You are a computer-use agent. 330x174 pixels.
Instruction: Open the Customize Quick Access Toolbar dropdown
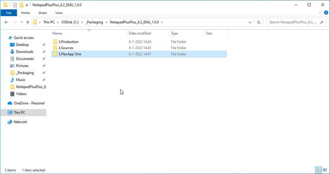[x=27, y=5]
